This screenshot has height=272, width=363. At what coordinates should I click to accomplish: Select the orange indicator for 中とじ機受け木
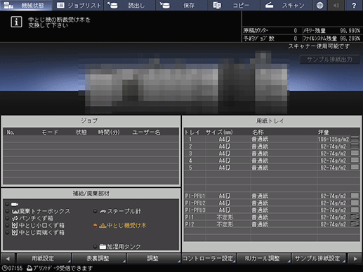[95, 226]
